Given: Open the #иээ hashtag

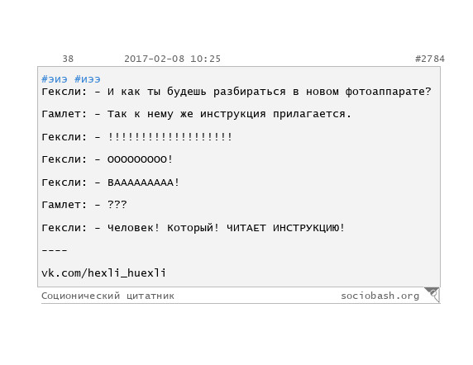Looking at the screenshot, I should pyautogui.click(x=88, y=79).
